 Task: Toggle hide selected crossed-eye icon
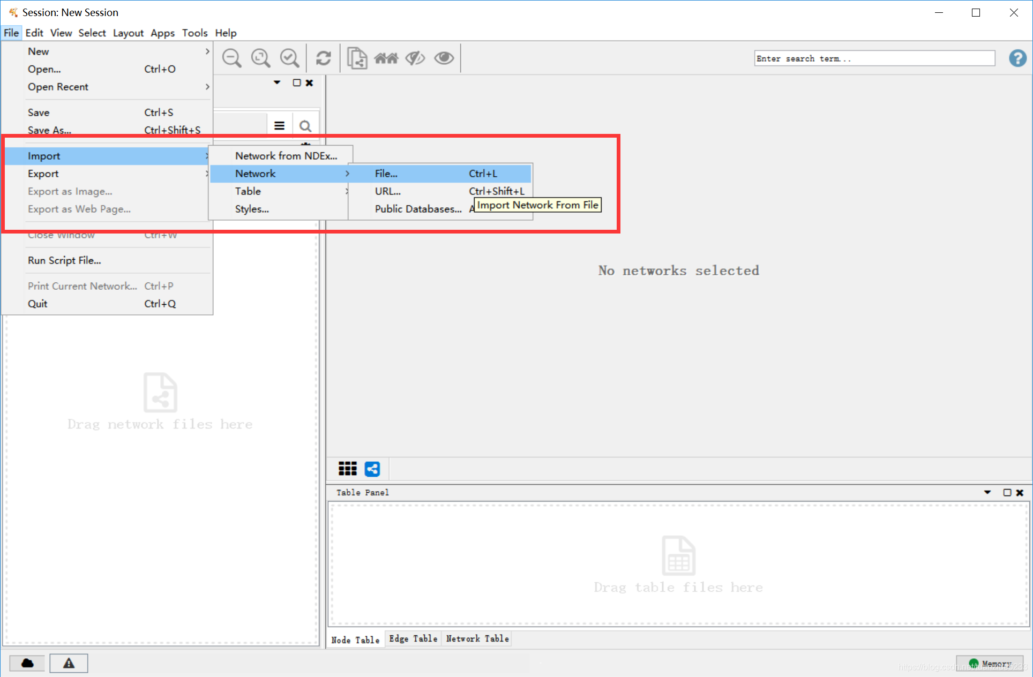415,58
